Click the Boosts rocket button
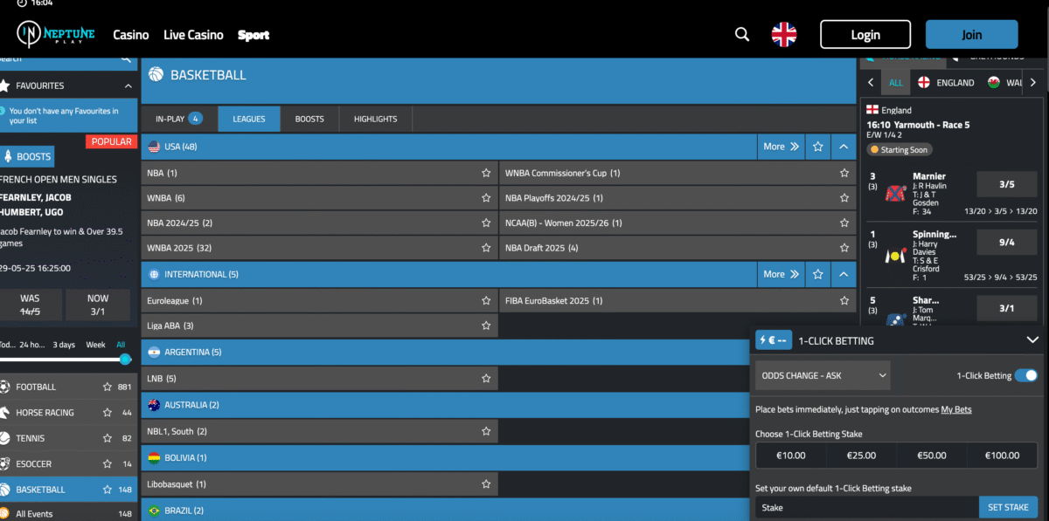 (27, 157)
